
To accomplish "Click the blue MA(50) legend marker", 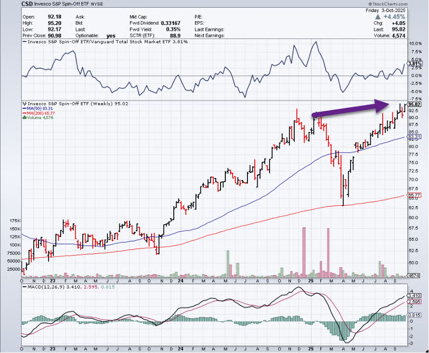I will point(24,109).
